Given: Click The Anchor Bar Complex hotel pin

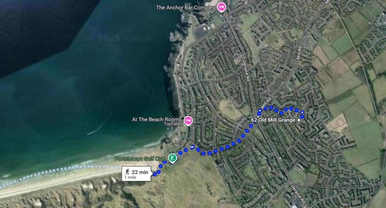Looking at the screenshot, I should [x=221, y=7].
